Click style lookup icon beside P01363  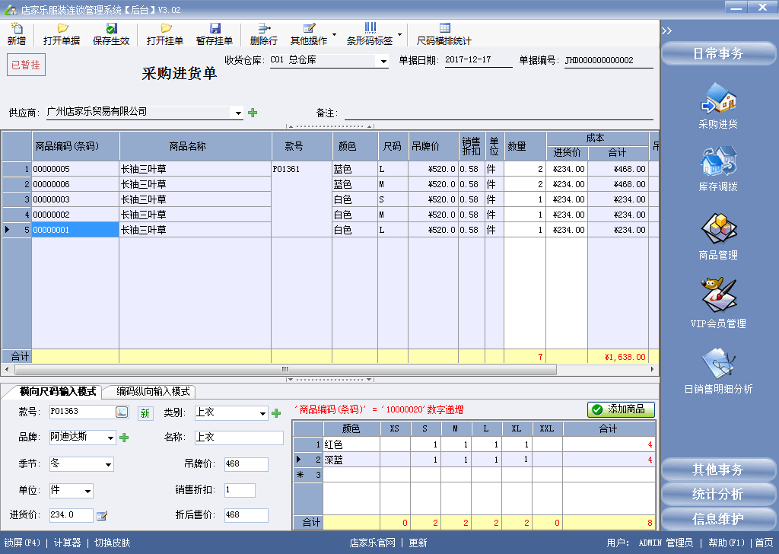[122, 412]
